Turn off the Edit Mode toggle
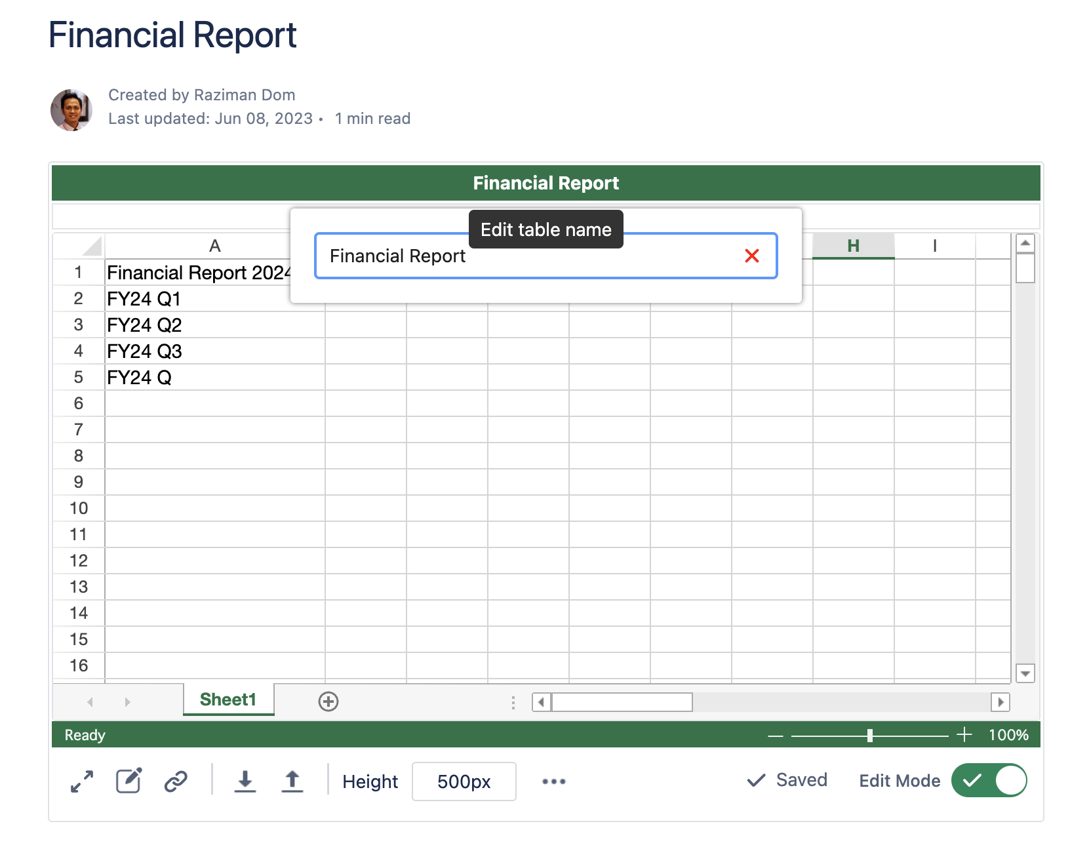The height and width of the screenshot is (851, 1070). (x=989, y=780)
